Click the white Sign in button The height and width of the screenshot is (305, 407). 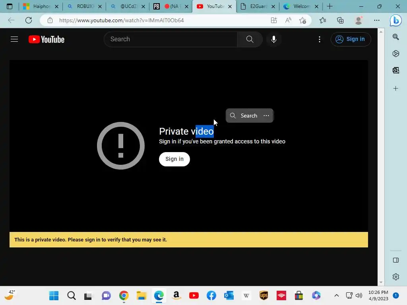[x=174, y=159]
